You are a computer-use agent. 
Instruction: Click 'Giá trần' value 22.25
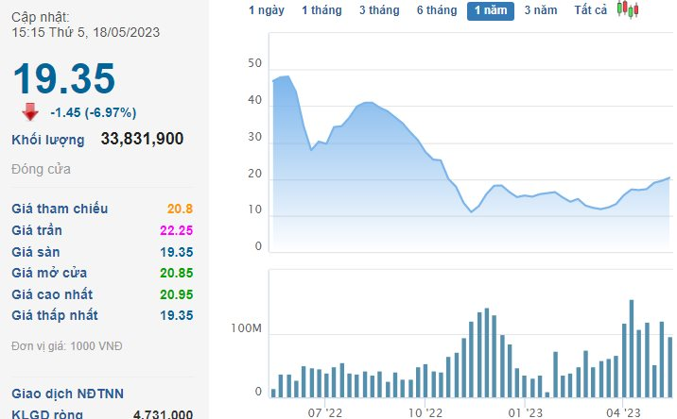coord(176,230)
